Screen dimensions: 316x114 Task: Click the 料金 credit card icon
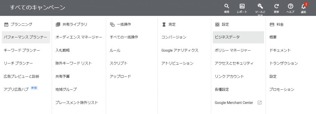coord(272,25)
